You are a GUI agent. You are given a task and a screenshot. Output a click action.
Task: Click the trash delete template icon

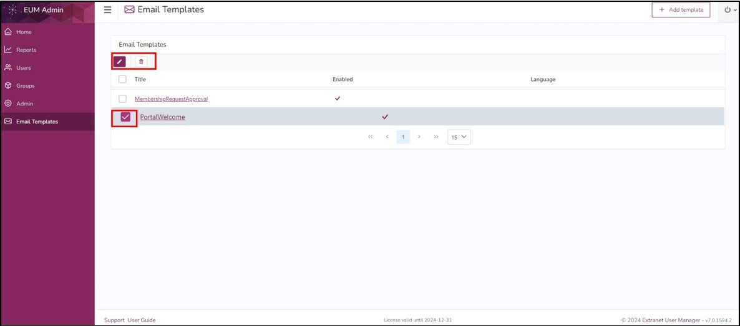coord(141,61)
